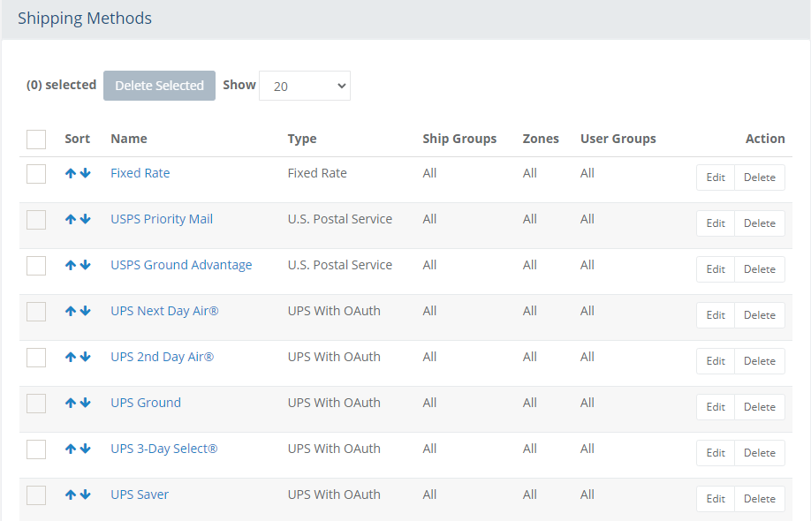Edit UPS 2nd Day Air
The width and height of the screenshot is (811, 521).
pos(716,361)
